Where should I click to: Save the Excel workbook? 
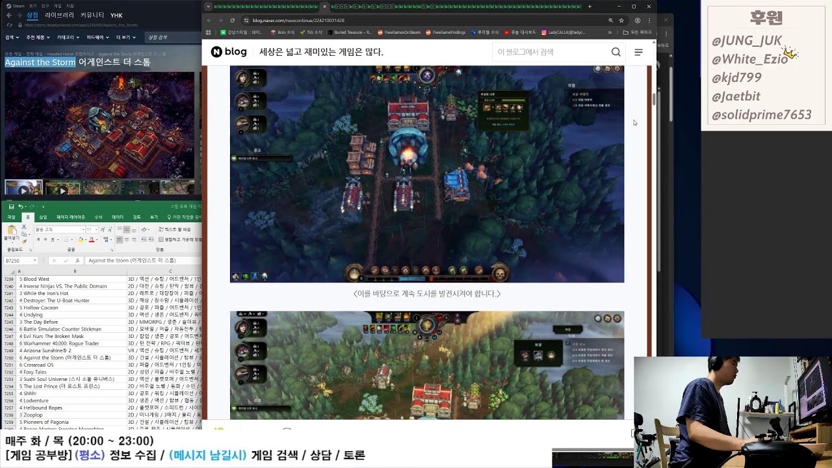[x=11, y=207]
